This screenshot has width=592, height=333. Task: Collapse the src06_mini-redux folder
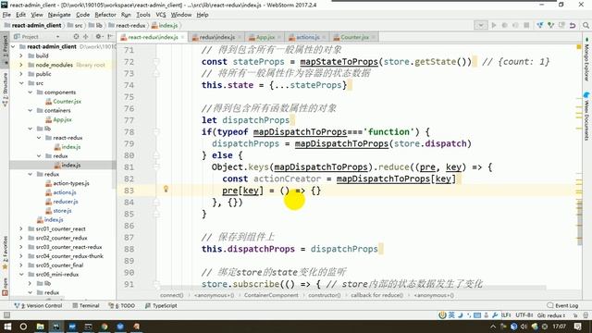[x=21, y=274]
